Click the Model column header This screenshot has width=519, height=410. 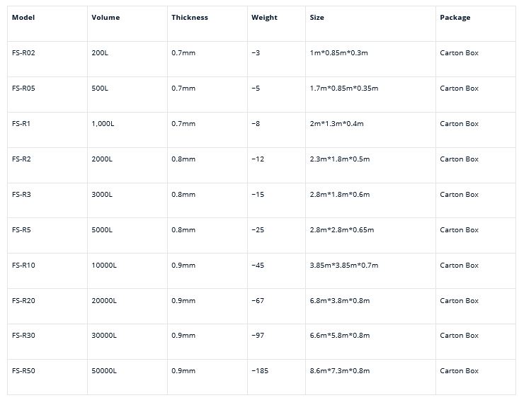pos(23,18)
